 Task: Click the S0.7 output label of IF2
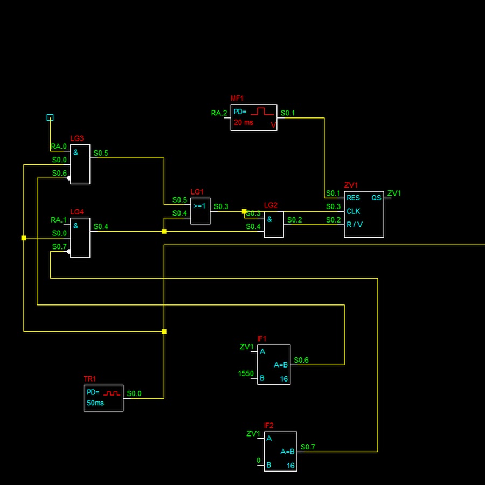(308, 447)
